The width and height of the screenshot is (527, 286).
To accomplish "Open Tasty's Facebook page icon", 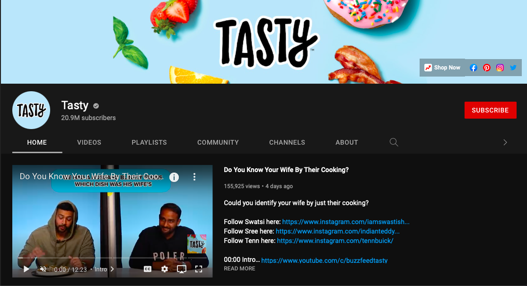I will point(473,68).
